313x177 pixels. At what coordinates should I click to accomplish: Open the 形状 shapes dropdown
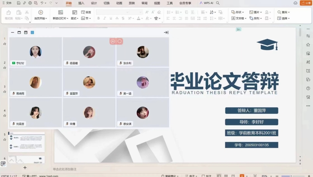238,12
